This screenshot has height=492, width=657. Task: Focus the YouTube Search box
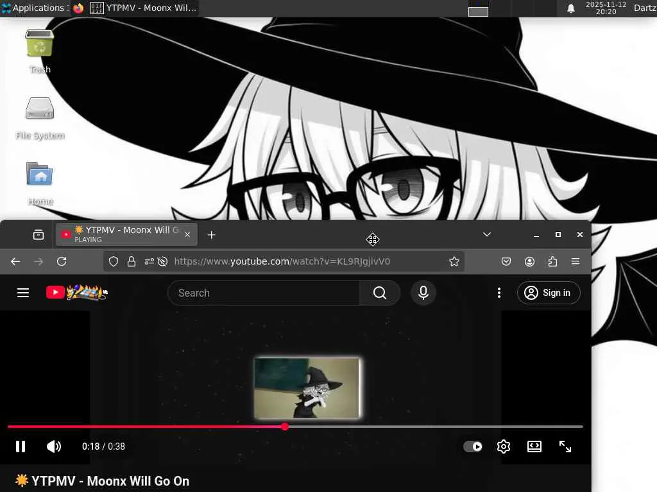click(x=264, y=293)
